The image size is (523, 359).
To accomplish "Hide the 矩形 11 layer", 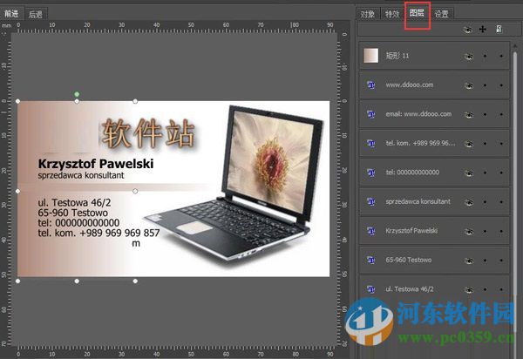I will click(469, 57).
